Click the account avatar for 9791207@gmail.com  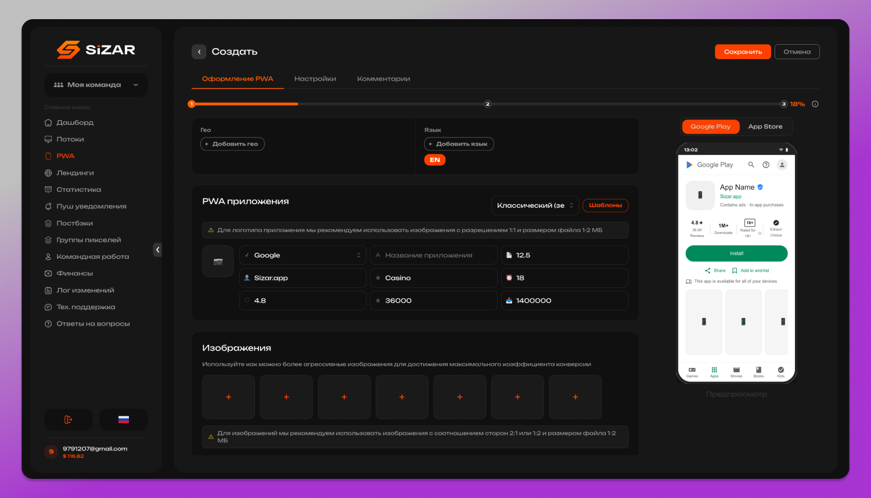pos(51,452)
